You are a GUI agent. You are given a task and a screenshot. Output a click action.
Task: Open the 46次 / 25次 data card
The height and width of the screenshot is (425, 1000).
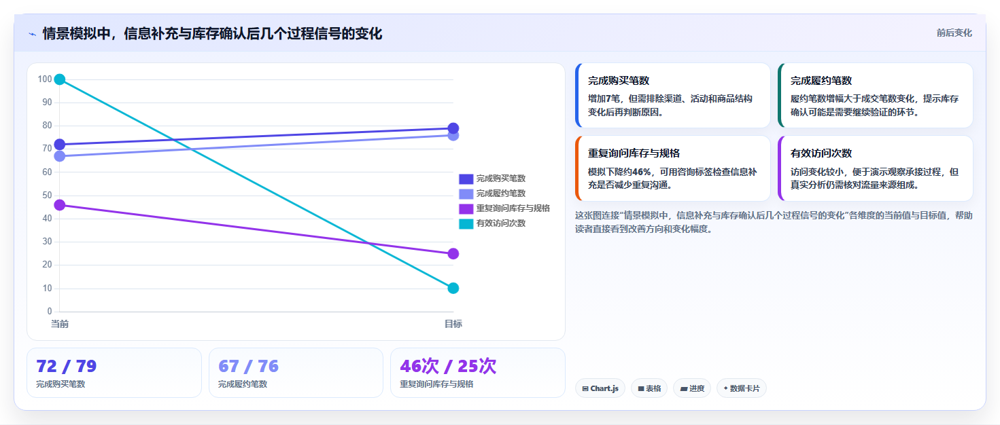478,373
